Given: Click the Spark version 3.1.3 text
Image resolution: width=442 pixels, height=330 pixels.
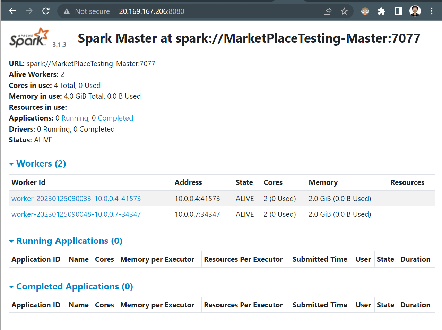Looking at the screenshot, I should pos(59,45).
